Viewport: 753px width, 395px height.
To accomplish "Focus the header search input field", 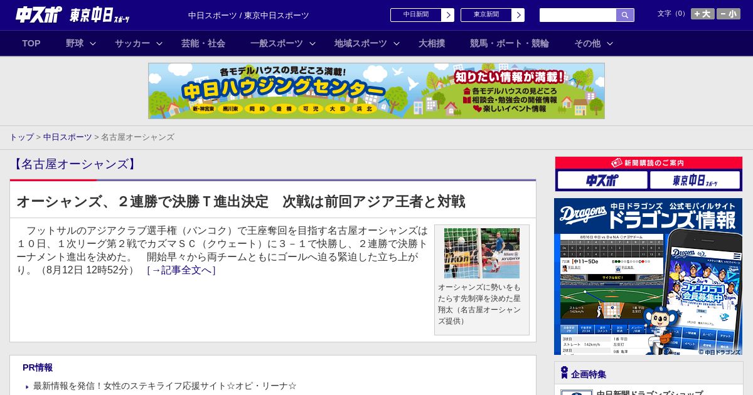I will click(x=578, y=15).
